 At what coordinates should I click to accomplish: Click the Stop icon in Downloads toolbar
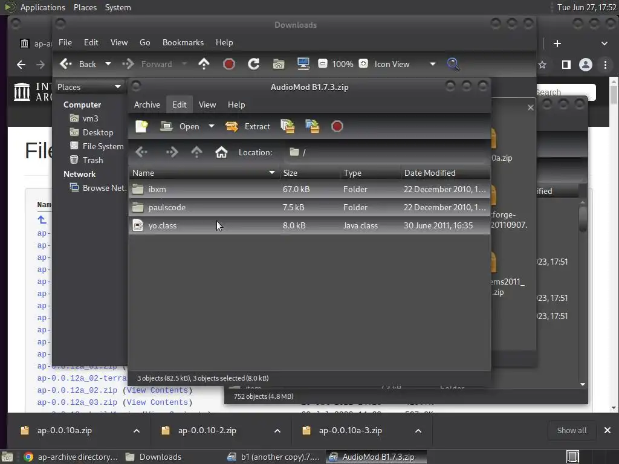(x=228, y=64)
